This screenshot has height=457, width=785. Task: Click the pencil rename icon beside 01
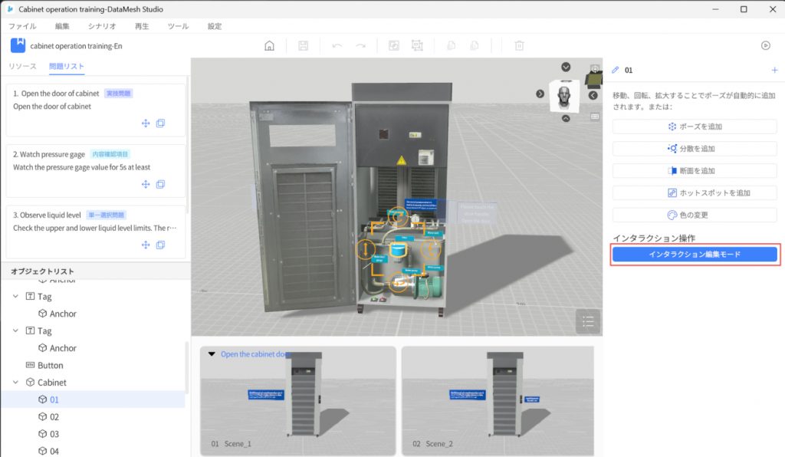pyautogui.click(x=615, y=70)
